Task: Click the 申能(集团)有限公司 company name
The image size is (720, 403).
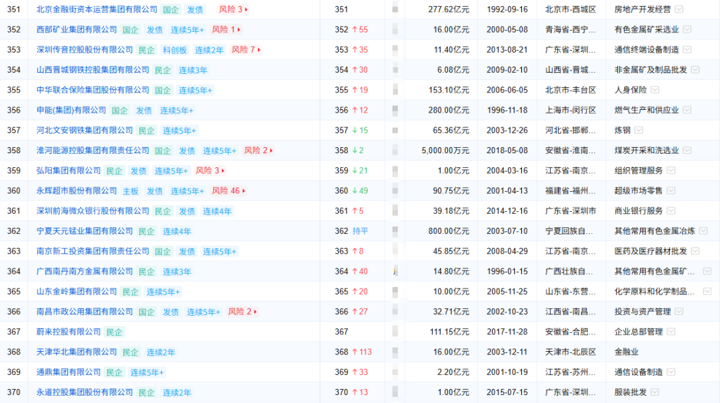Action: pos(71,110)
